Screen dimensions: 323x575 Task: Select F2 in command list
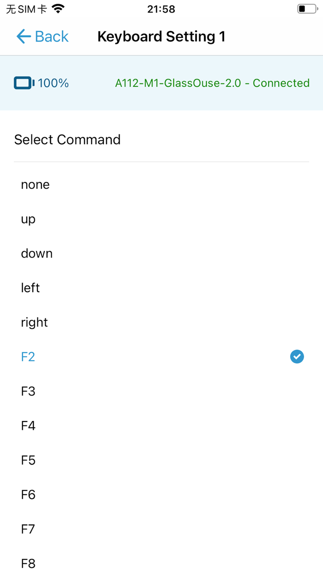point(28,357)
